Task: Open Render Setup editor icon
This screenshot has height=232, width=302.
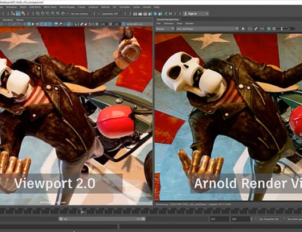Action: click(160, 14)
